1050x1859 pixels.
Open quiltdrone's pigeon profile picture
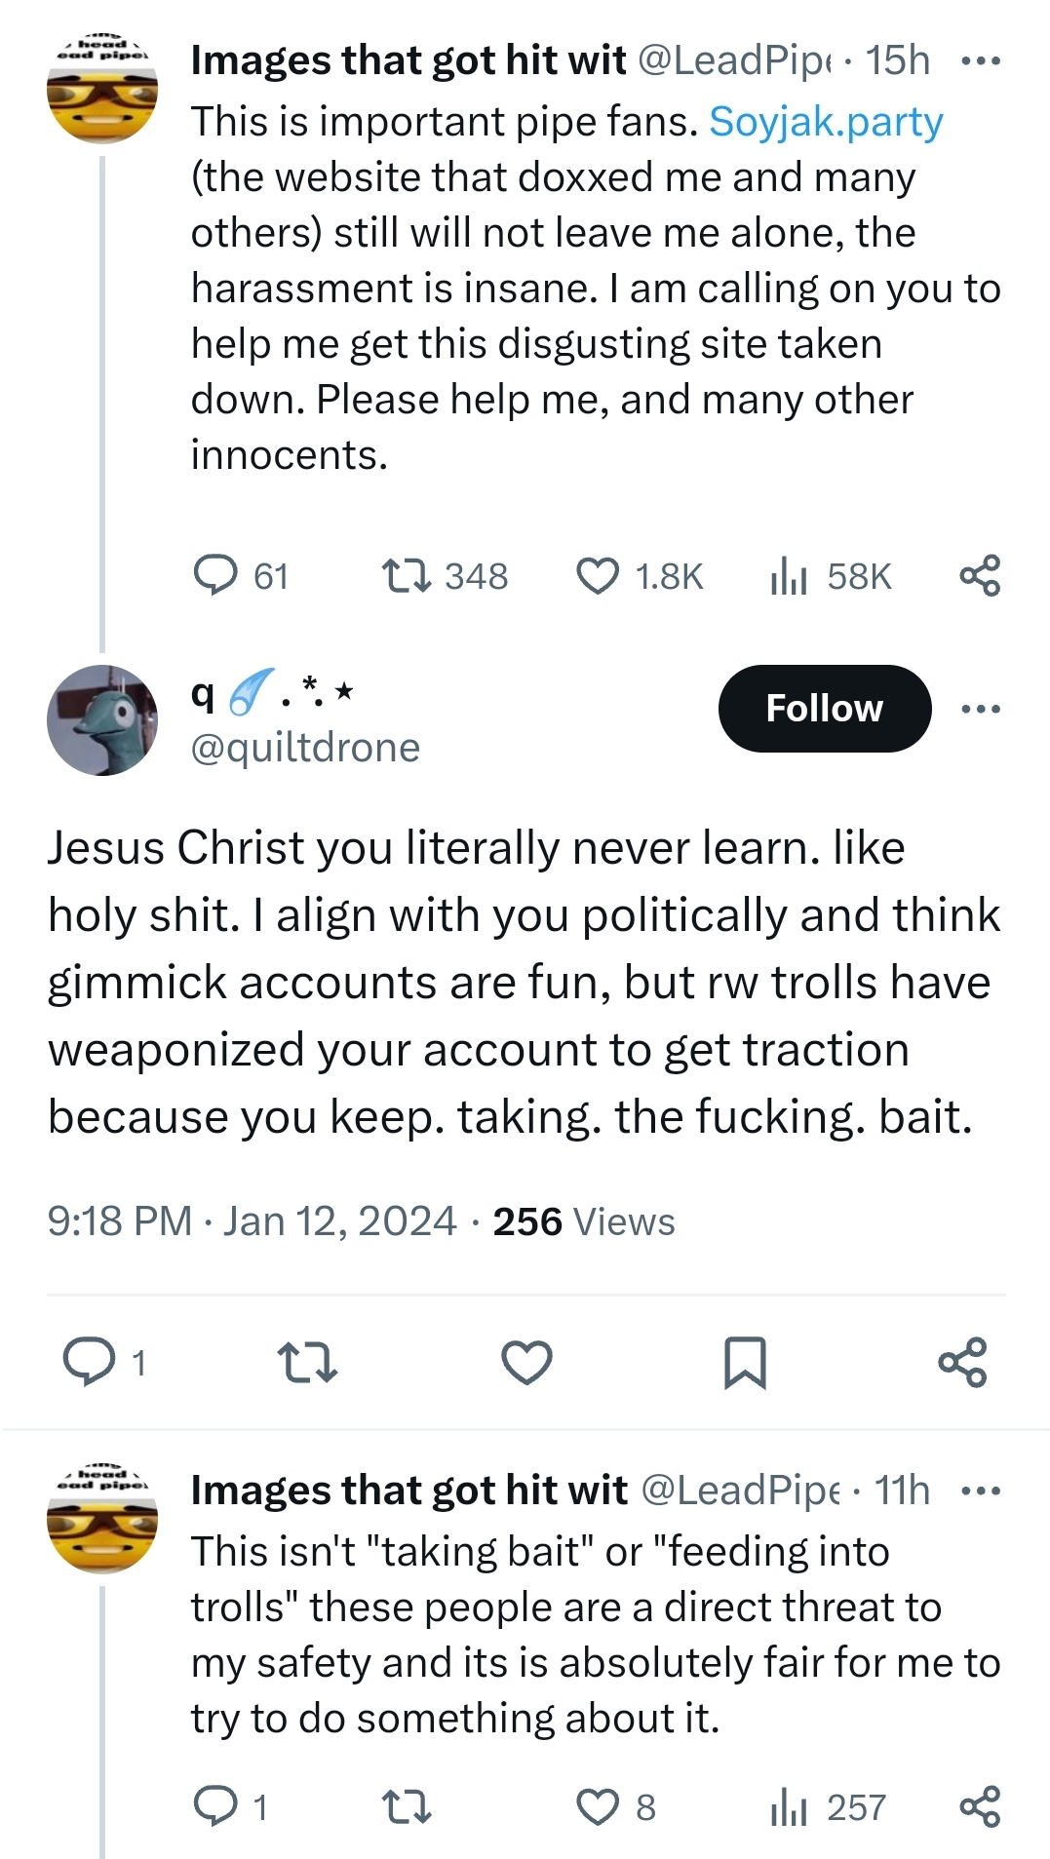102,720
